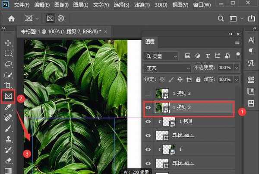Select the Frame tool in toolbar

[8, 96]
